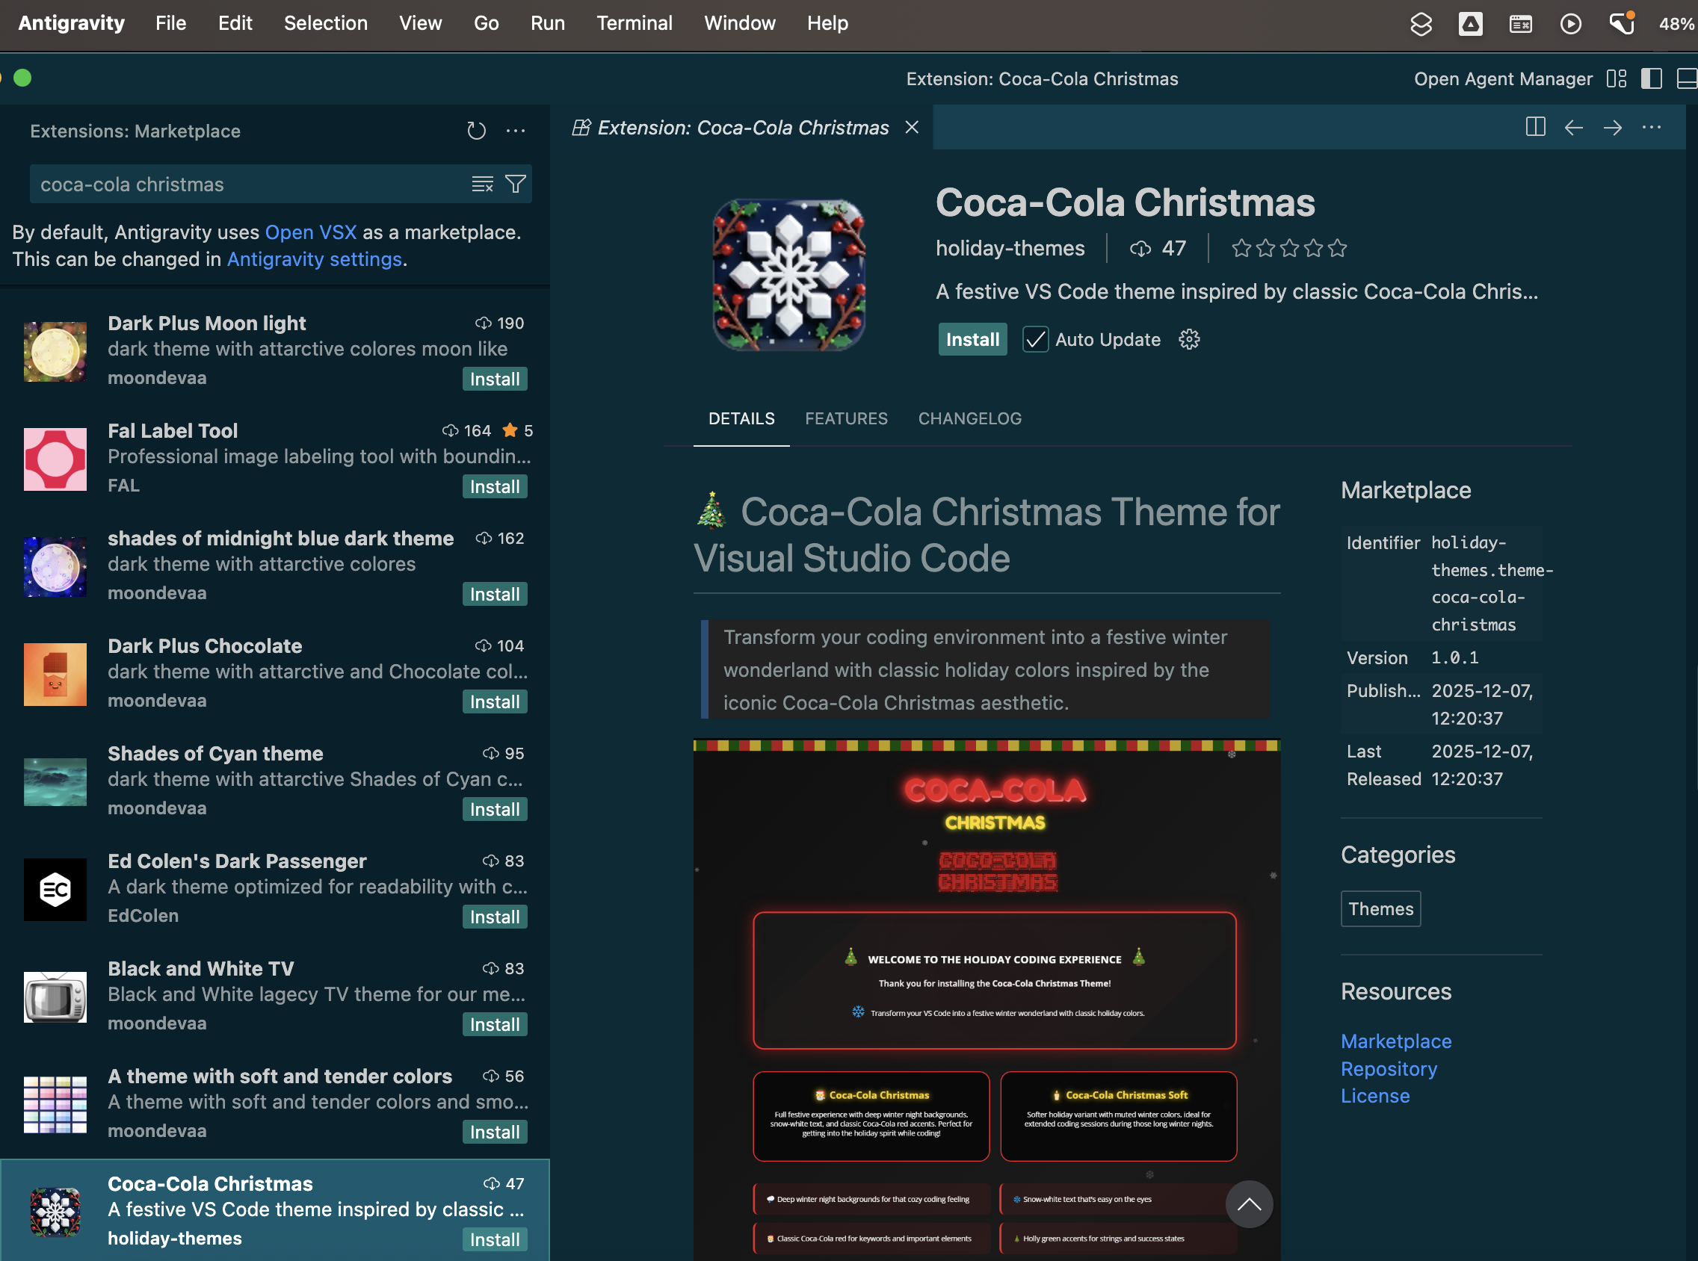The height and width of the screenshot is (1261, 1698).
Task: Toggle the Auto Update checkbox
Action: pos(1034,340)
